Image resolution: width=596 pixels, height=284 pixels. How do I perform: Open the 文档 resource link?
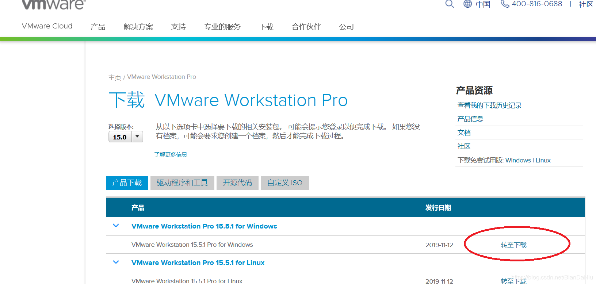click(x=464, y=133)
